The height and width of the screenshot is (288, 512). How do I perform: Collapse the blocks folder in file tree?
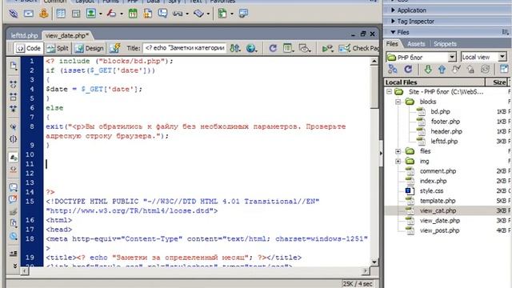(398, 102)
